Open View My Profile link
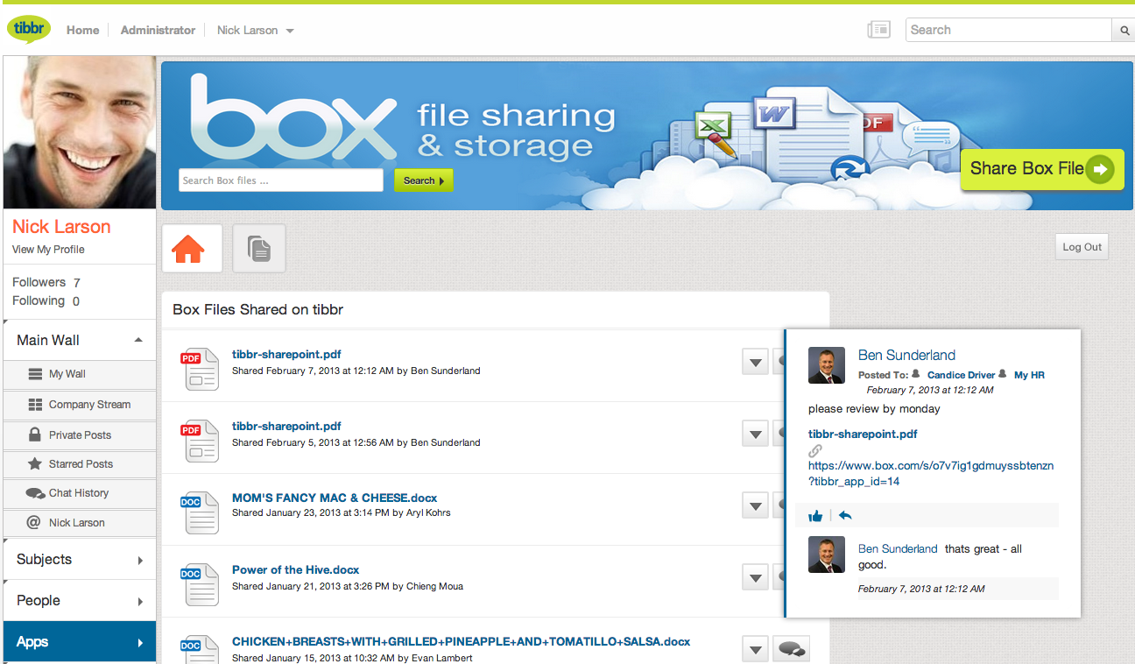Screen dimensions: 1135x664 coord(48,250)
